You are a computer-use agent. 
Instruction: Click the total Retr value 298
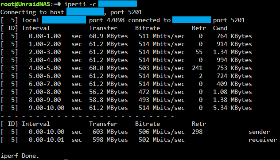197,132
